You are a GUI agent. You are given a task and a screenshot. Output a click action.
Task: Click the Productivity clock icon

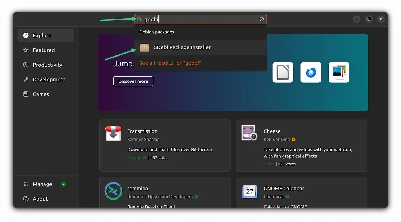tap(26, 65)
